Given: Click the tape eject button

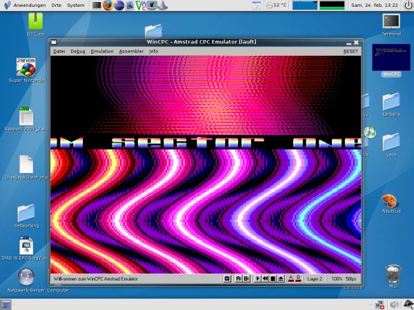Looking at the screenshot, I should click(x=281, y=278).
